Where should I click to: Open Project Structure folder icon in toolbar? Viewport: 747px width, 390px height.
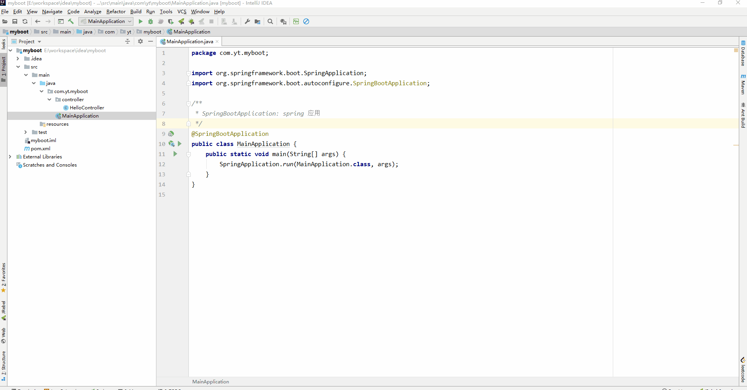point(257,21)
